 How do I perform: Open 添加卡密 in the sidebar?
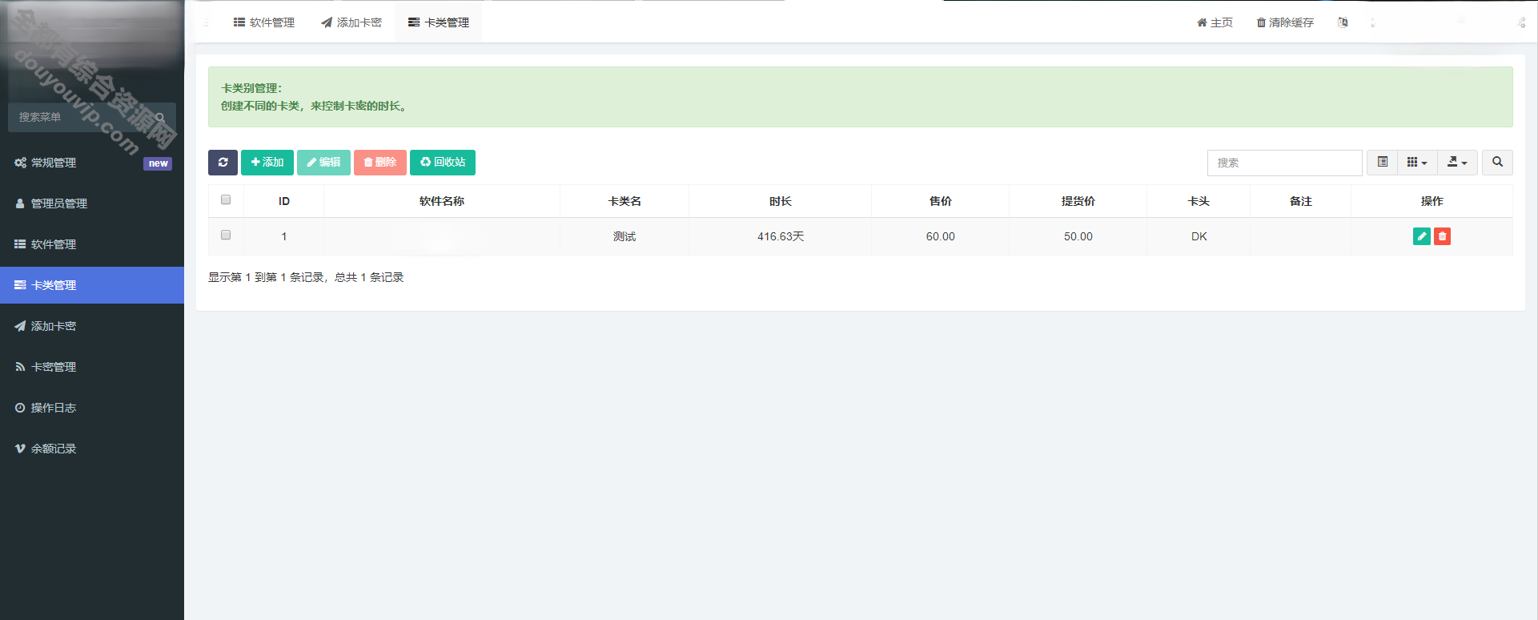click(x=92, y=326)
